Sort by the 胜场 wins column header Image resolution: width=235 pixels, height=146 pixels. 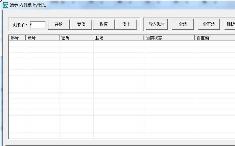pyautogui.click(x=118, y=38)
